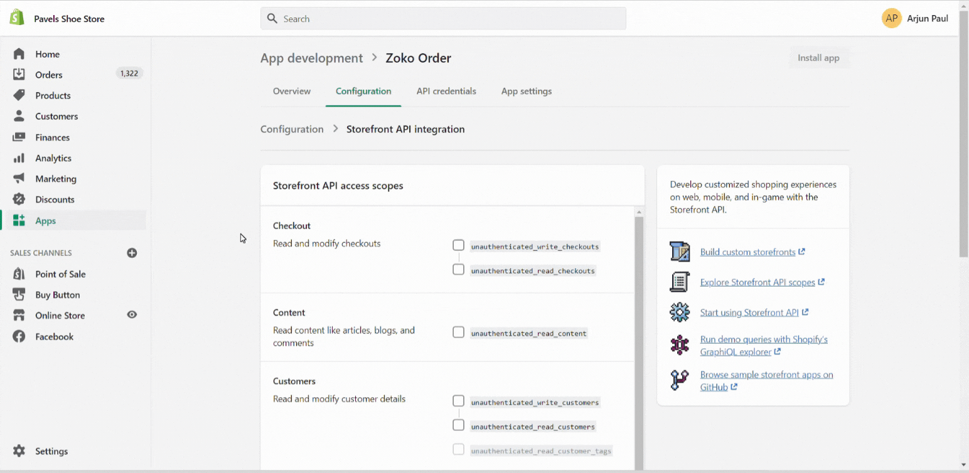969x473 pixels.
Task: Click the Buy Button icon
Action: 19,295
